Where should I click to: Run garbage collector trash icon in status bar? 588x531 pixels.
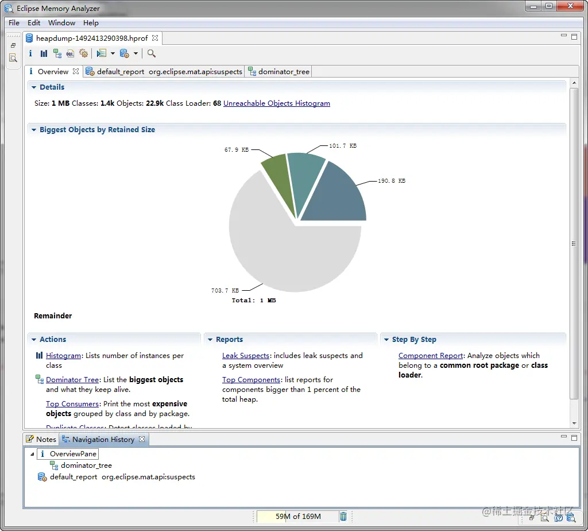[x=343, y=517]
